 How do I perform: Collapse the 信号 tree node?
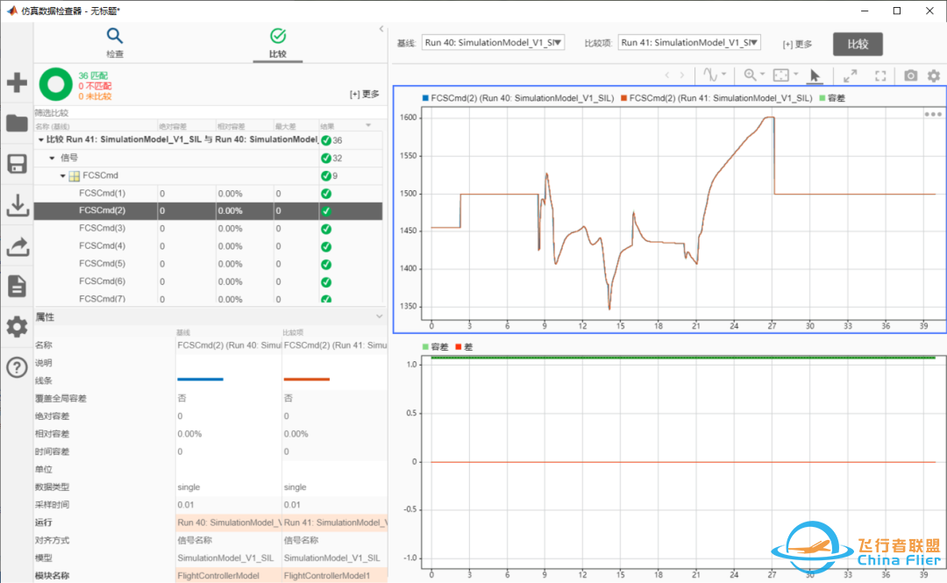(x=52, y=159)
